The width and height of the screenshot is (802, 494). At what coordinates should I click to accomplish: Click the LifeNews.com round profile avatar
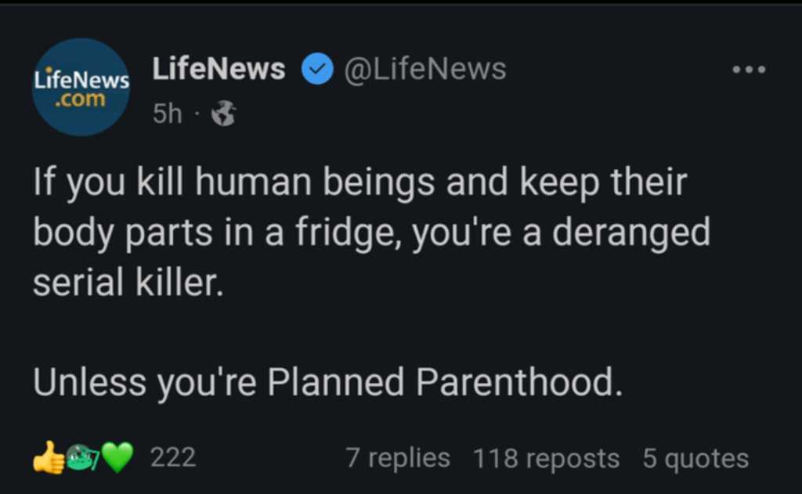(x=81, y=87)
